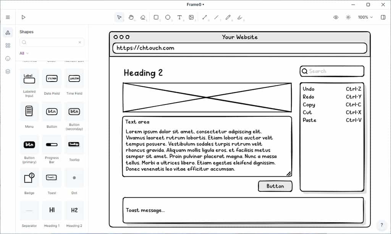Click the Lorem ipsum text area
The height and width of the screenshot is (234, 391).
pyautogui.click(x=207, y=147)
